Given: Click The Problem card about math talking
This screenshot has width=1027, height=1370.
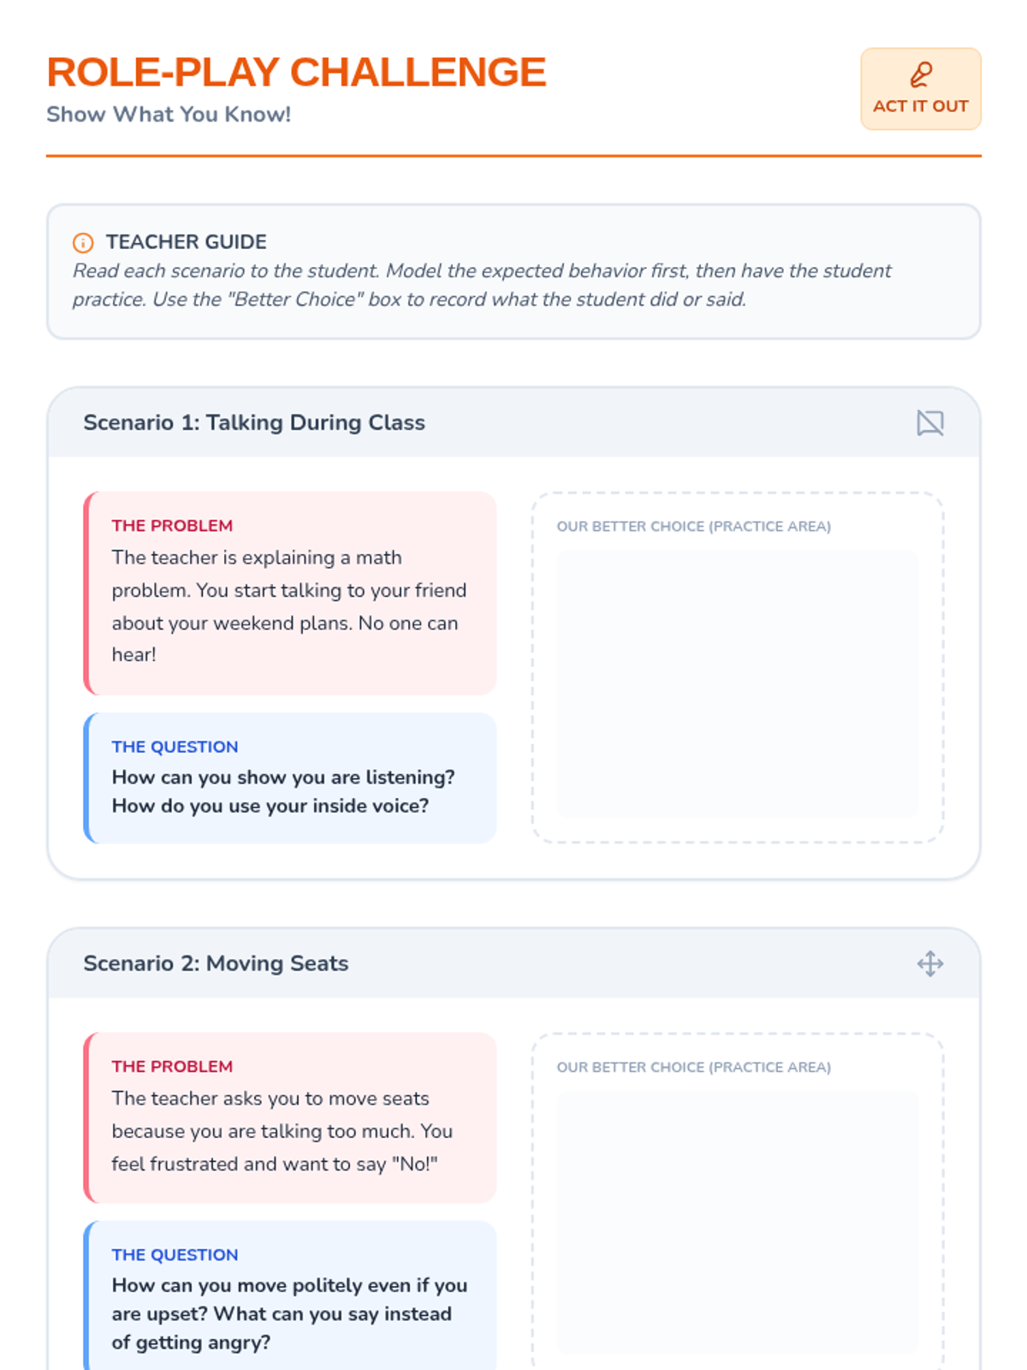Looking at the screenshot, I should (290, 593).
